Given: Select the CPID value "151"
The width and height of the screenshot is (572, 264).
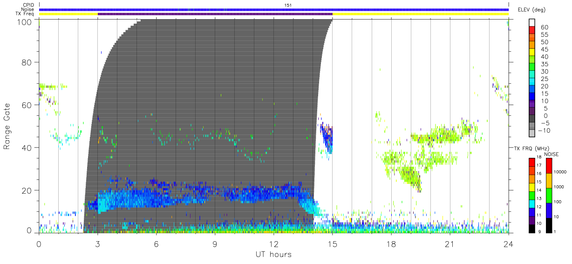Looking at the screenshot, I should pyautogui.click(x=288, y=5).
